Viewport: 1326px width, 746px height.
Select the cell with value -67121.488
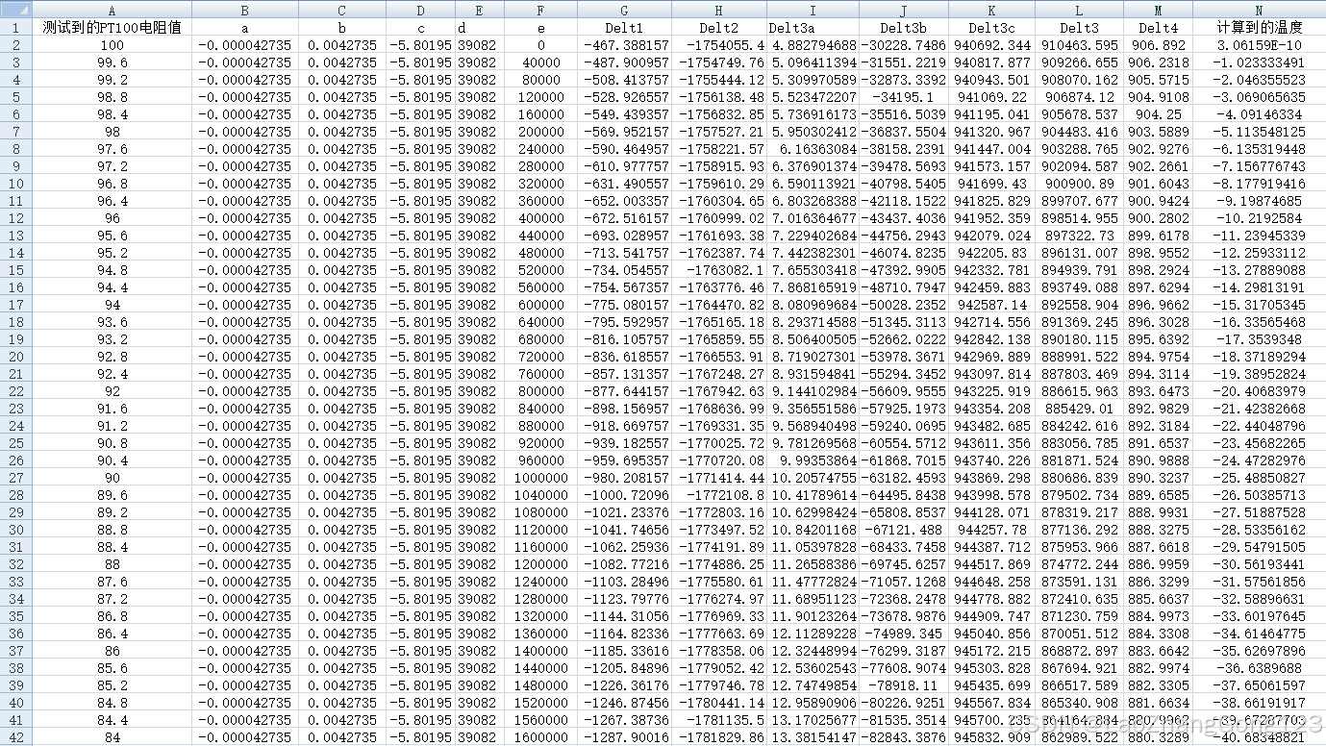[904, 530]
